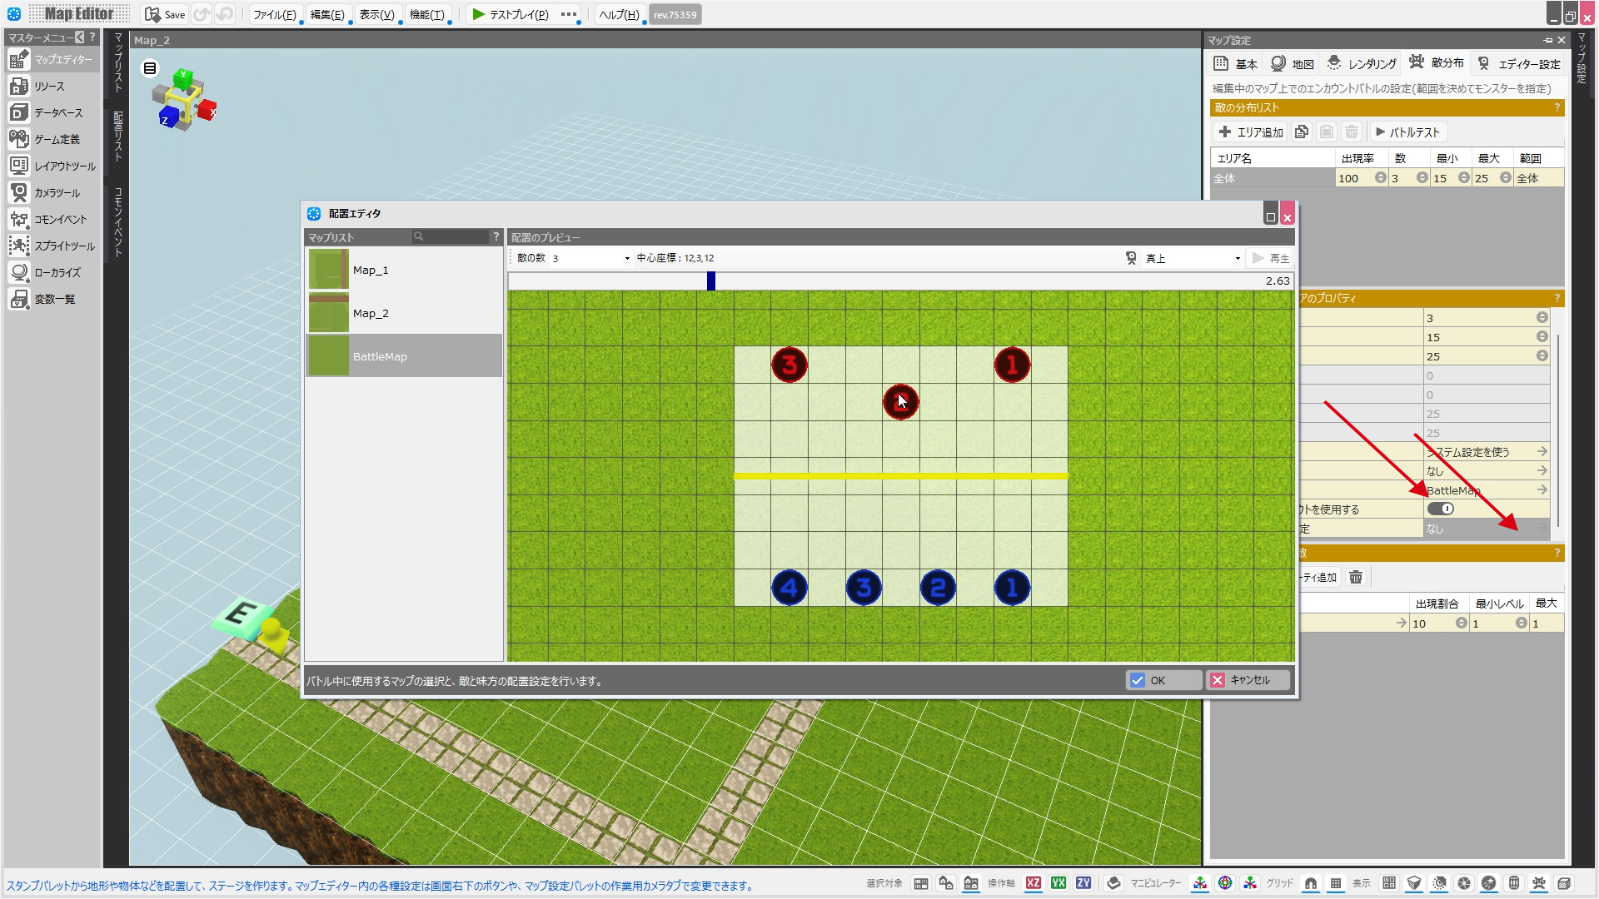Open Camera Tool (カメラツール)

click(50, 192)
